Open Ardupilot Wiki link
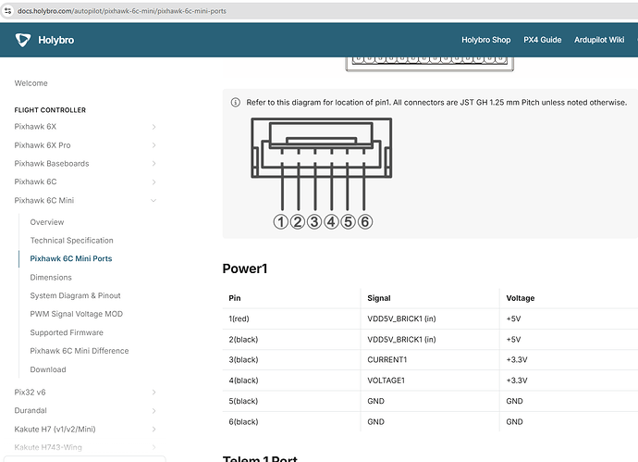 click(599, 40)
